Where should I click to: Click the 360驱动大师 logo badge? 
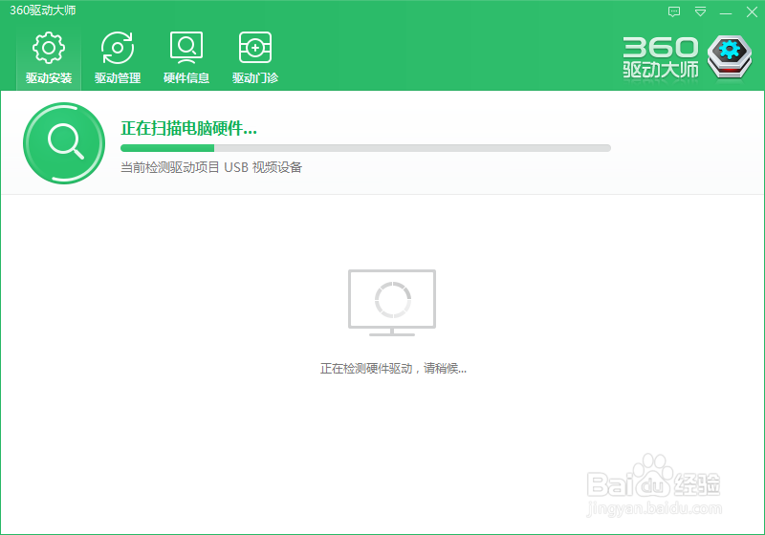click(x=730, y=56)
